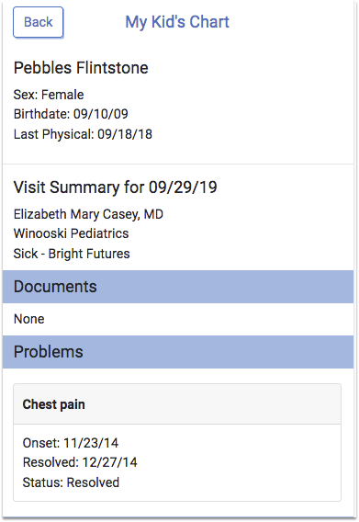
Task: Click the Back button
Action: [39, 22]
